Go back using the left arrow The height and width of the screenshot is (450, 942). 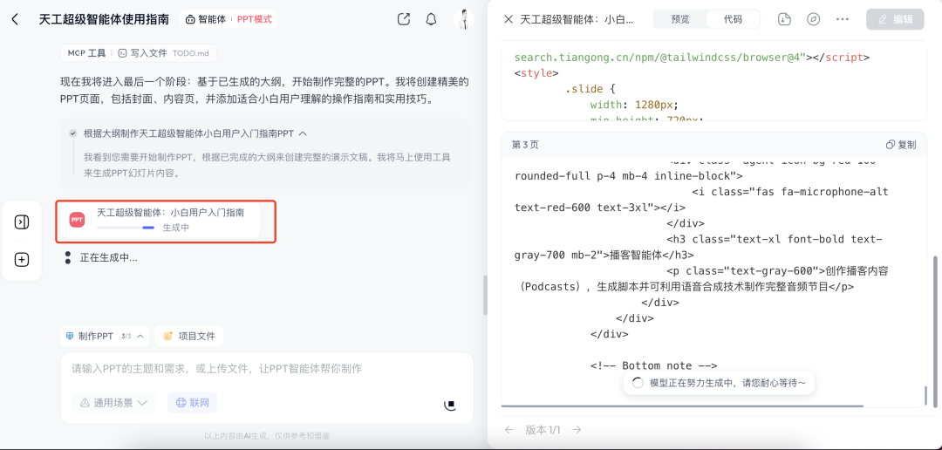15,19
